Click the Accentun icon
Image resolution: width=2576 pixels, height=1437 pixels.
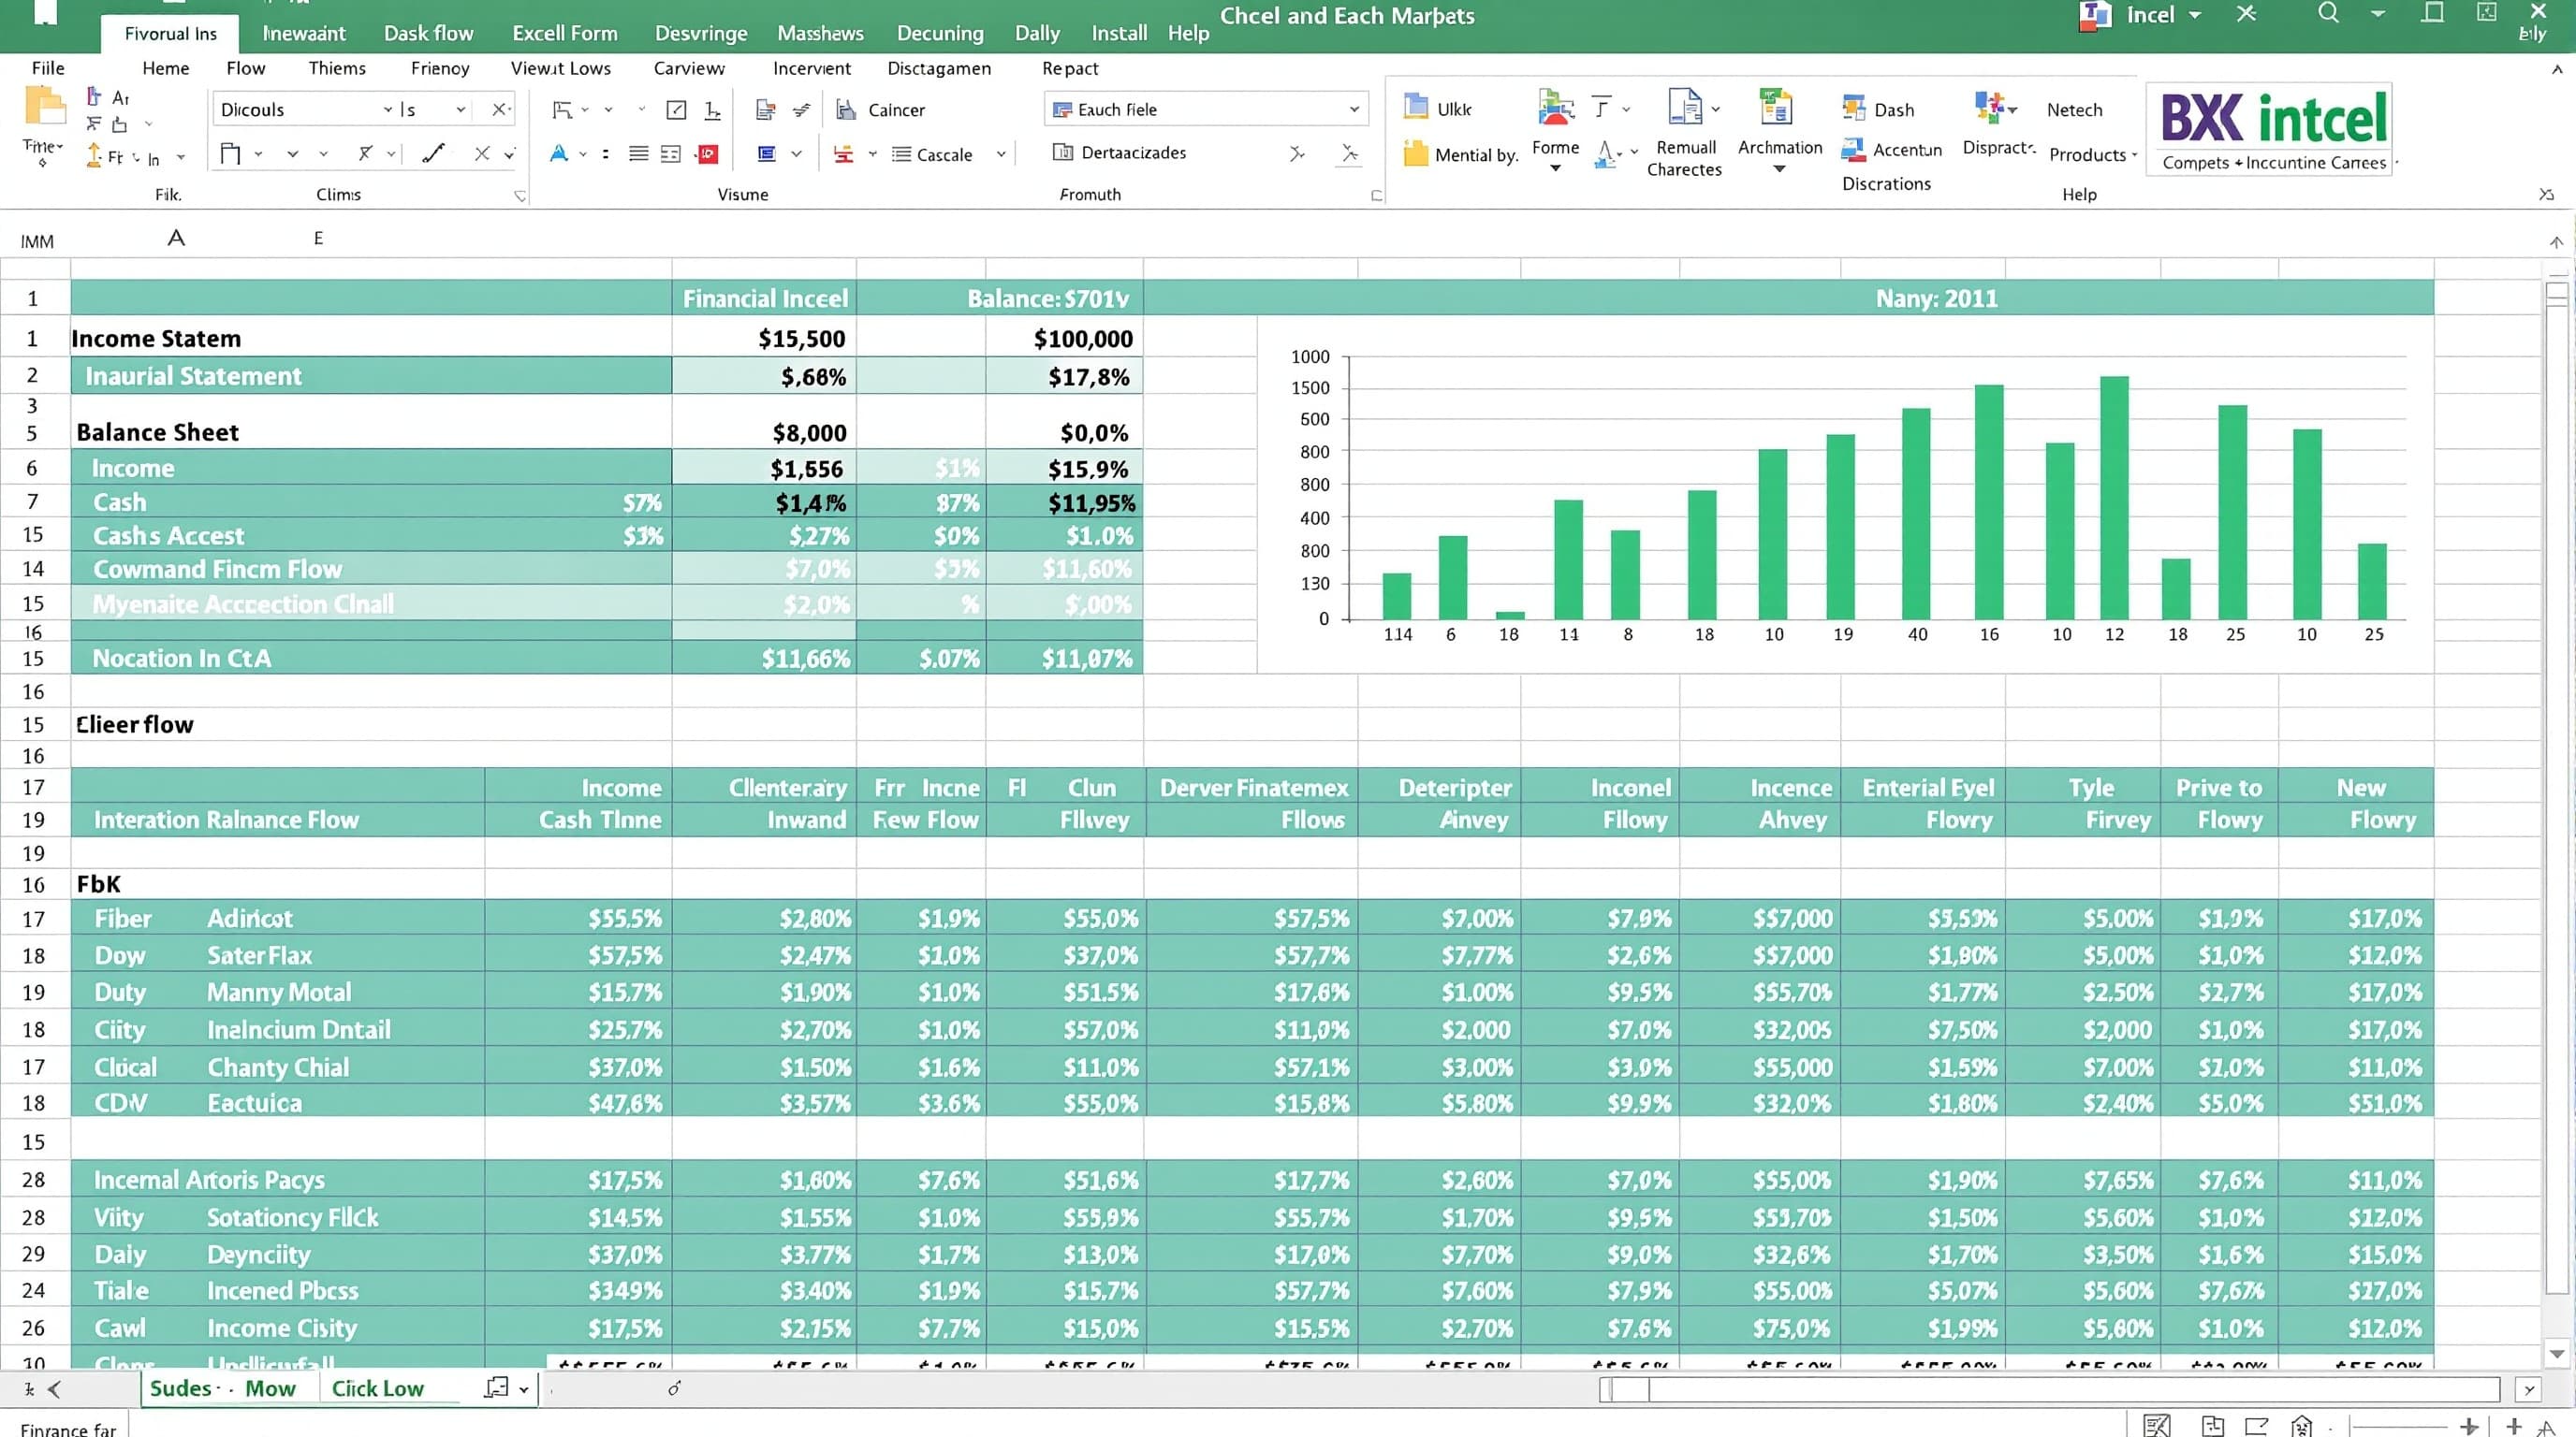point(1853,150)
